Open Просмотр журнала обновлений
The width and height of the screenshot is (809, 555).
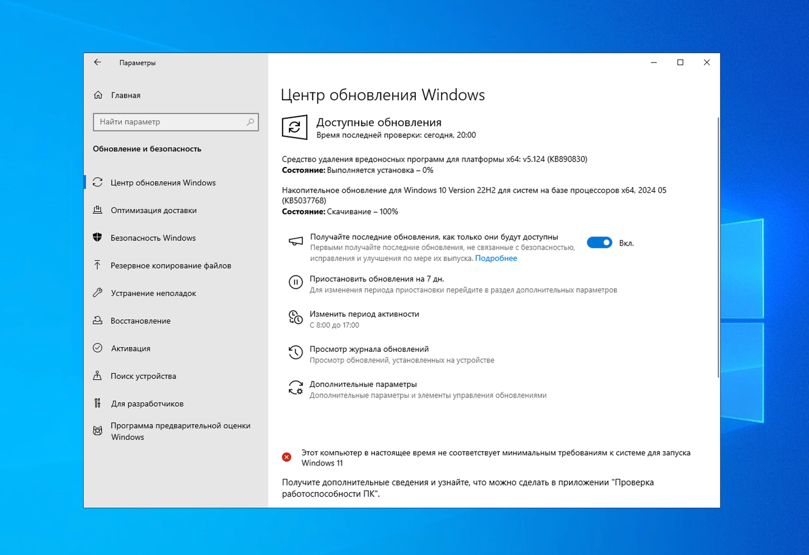[x=369, y=349]
